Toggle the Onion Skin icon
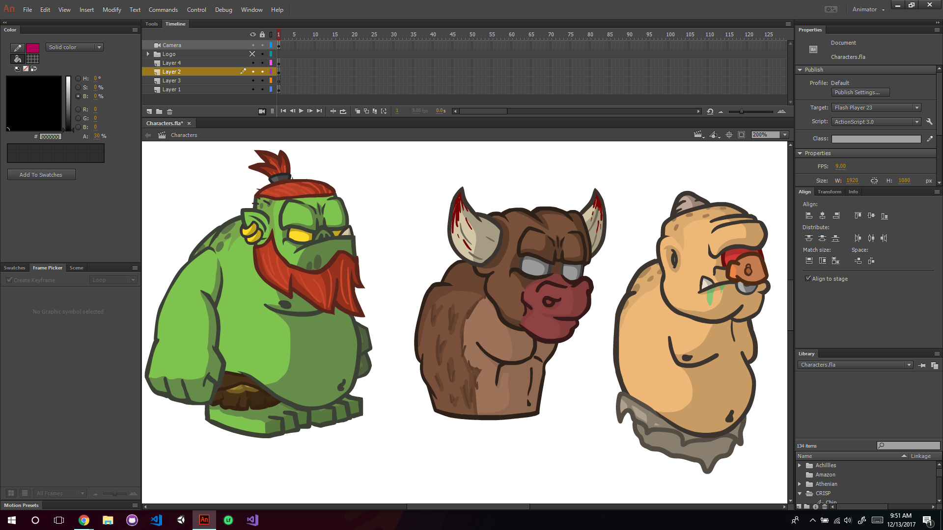 tap(357, 111)
